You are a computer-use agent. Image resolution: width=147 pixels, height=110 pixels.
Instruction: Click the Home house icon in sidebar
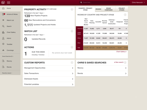point(3,8)
